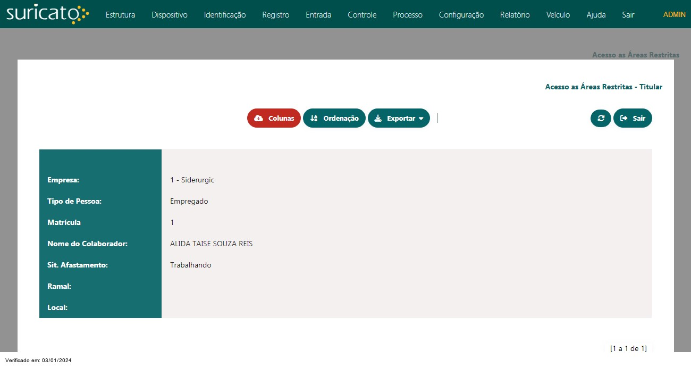Click the name ALIDA TAISE SOUZA REIS
The image size is (691, 368).
click(x=212, y=244)
